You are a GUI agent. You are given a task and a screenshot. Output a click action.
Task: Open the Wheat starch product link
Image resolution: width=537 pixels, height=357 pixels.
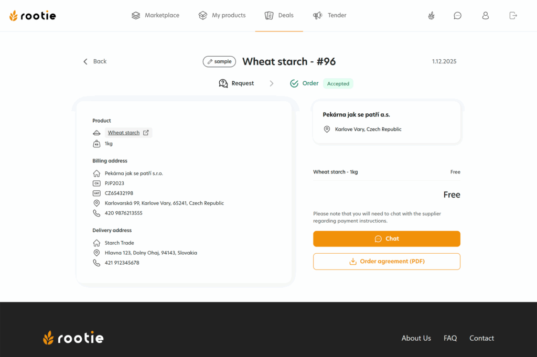pos(124,133)
